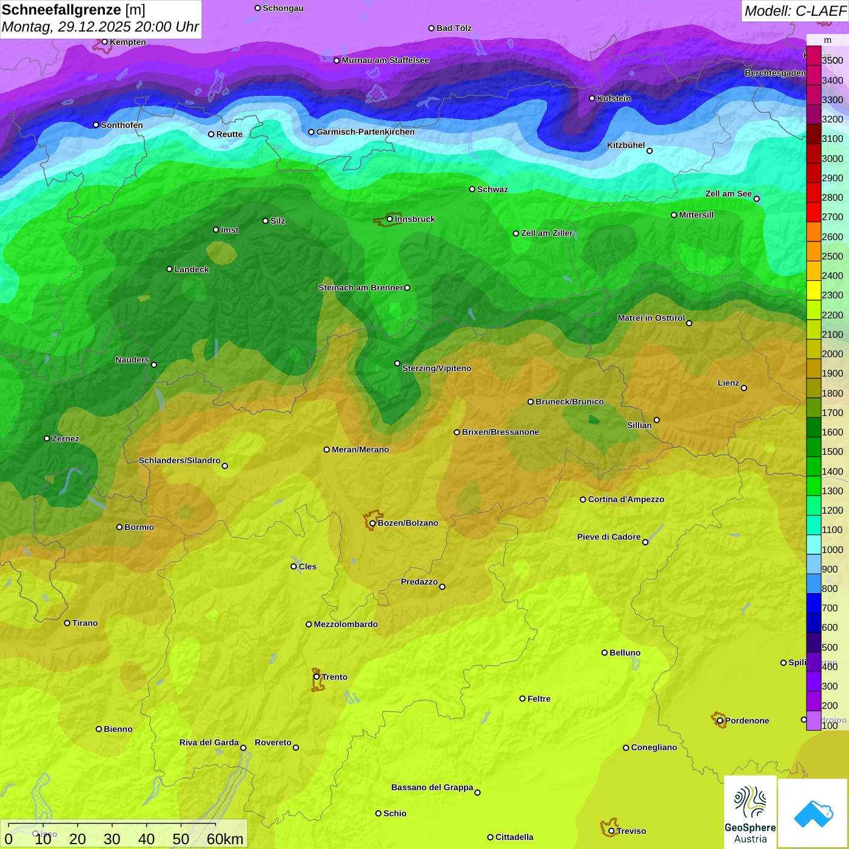Click the Cittadella label
This screenshot has width=849, height=849.
coord(514,837)
